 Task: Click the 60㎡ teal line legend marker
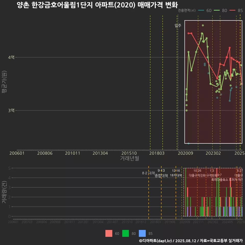coord(201,10)
